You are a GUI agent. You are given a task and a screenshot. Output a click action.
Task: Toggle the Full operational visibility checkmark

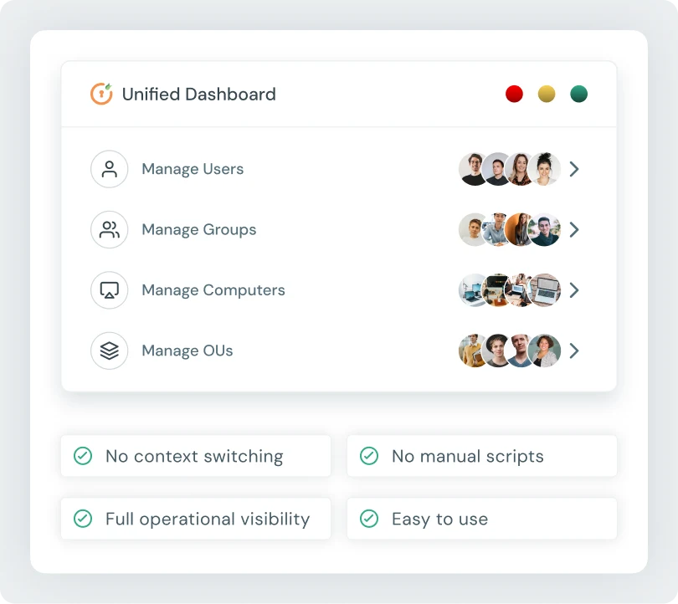[83, 519]
